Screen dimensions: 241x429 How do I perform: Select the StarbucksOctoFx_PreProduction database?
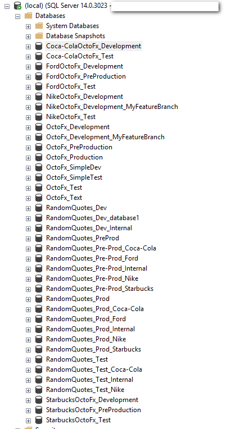click(x=93, y=410)
